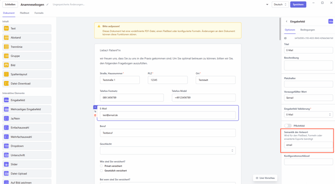
Task: Select the Dropdown element icon
Action: [6, 146]
